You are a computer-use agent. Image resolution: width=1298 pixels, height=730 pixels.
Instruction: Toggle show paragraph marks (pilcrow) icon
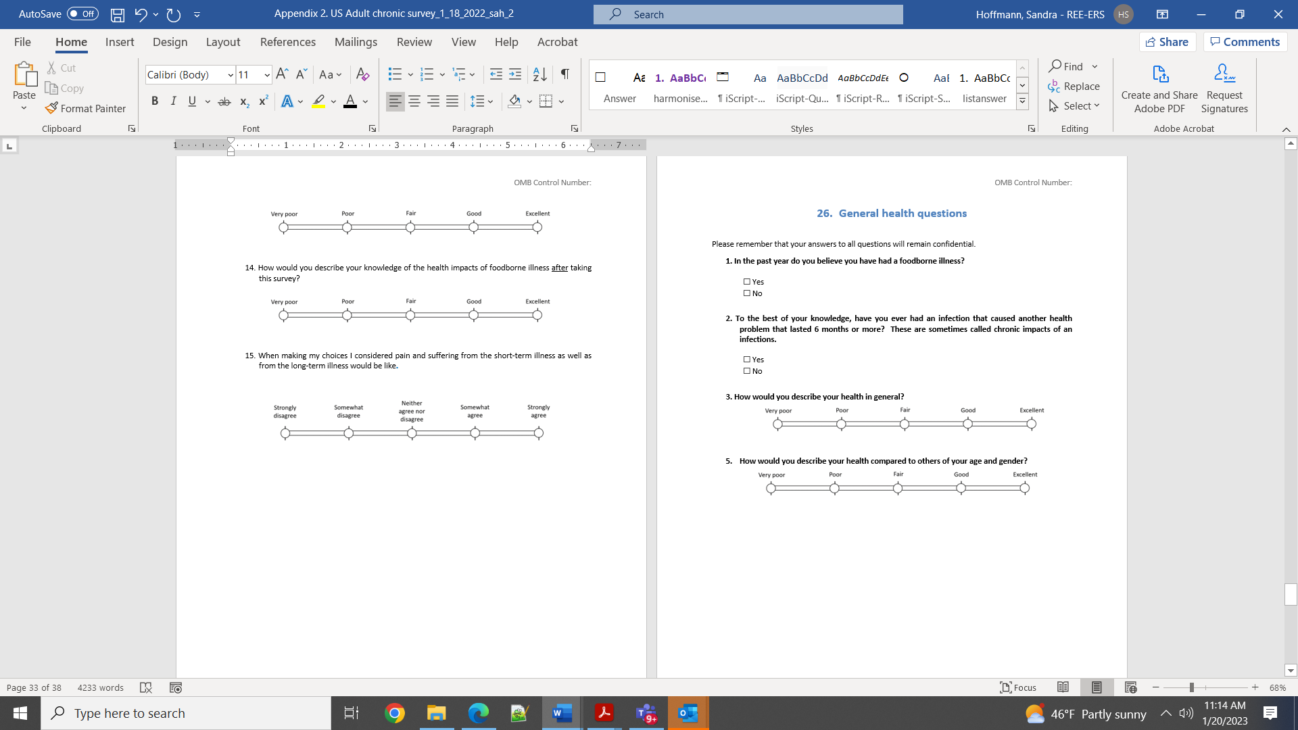[565, 74]
